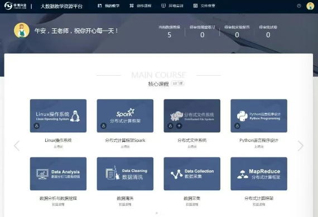Click the 数据清洗 course title below card
Viewport: 318px width, 217px height.
coord(125,198)
